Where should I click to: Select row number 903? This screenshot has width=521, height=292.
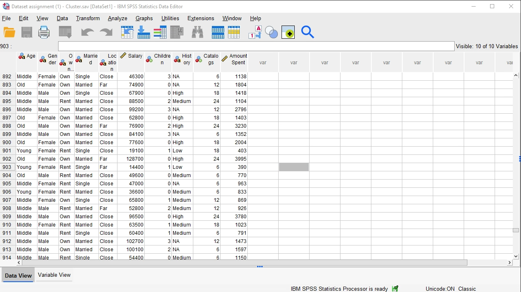[7, 167]
